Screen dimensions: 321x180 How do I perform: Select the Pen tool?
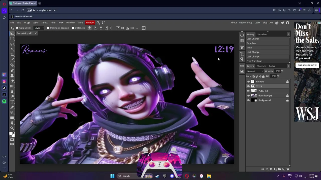click(12, 107)
